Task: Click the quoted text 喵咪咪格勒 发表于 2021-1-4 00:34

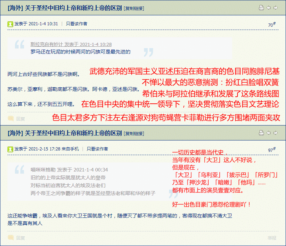Action: tap(69, 170)
